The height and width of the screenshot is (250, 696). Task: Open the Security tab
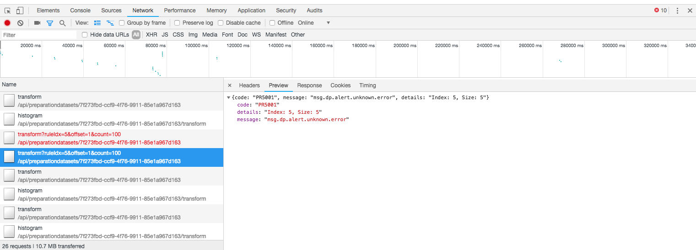tap(286, 11)
